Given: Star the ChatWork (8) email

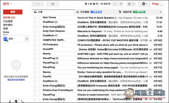Looking at the screenshot, I should [39, 81].
